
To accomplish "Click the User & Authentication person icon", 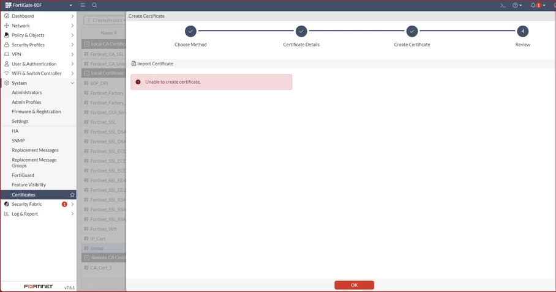I will [7, 64].
